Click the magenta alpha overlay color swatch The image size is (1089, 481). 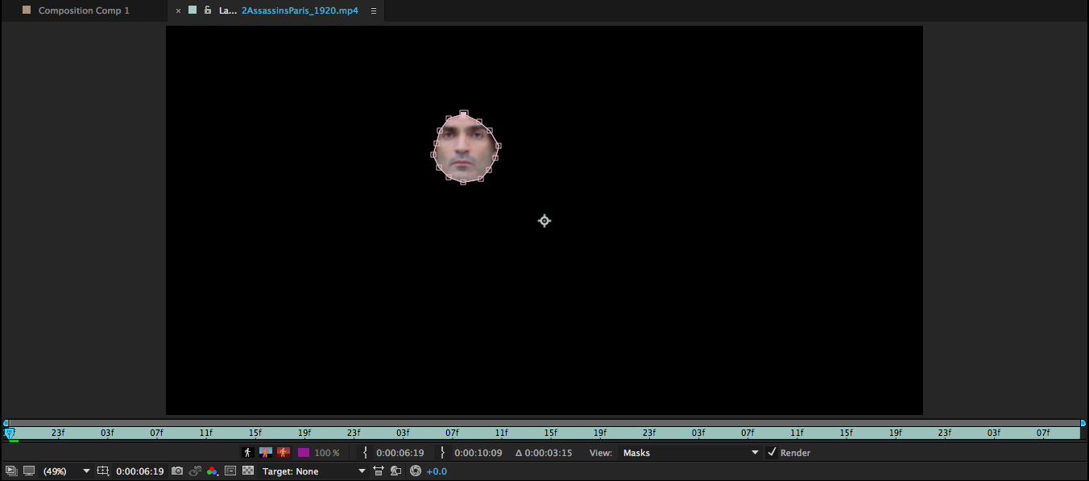click(303, 453)
